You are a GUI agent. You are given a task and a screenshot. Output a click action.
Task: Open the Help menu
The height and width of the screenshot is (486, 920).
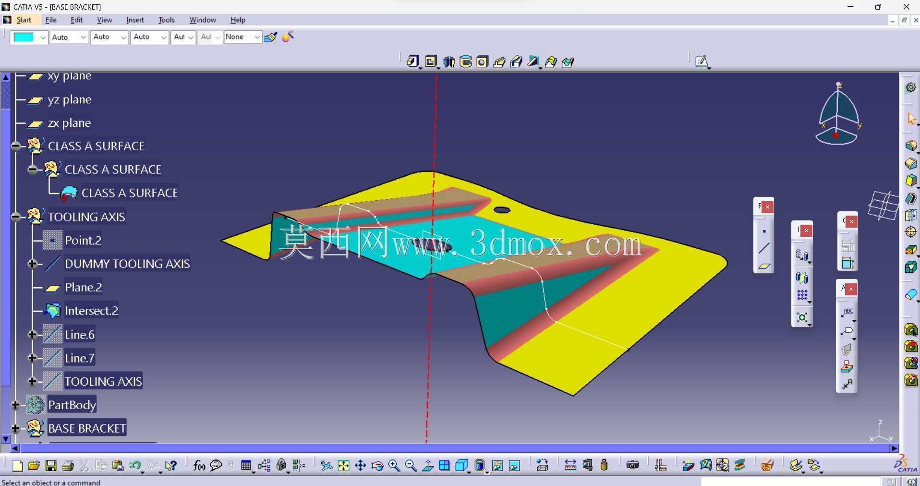[238, 20]
